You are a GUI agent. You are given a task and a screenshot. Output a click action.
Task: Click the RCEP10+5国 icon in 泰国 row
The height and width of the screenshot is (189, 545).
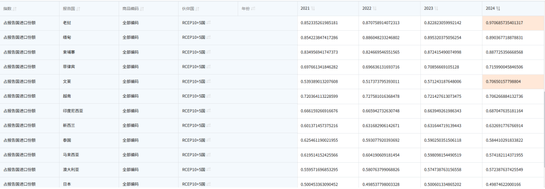tap(208, 140)
